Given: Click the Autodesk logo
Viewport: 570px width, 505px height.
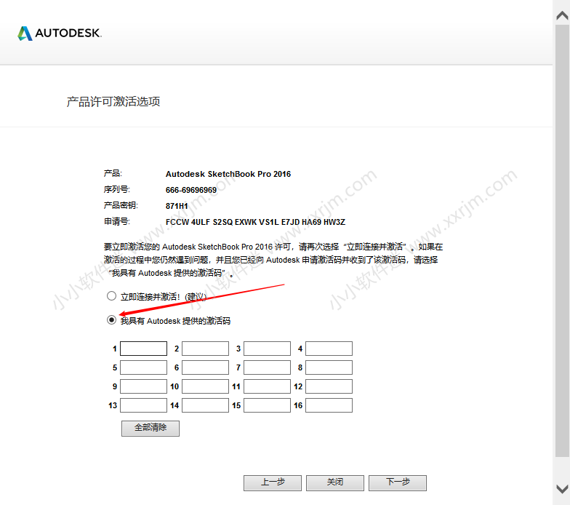Looking at the screenshot, I should pos(60,33).
